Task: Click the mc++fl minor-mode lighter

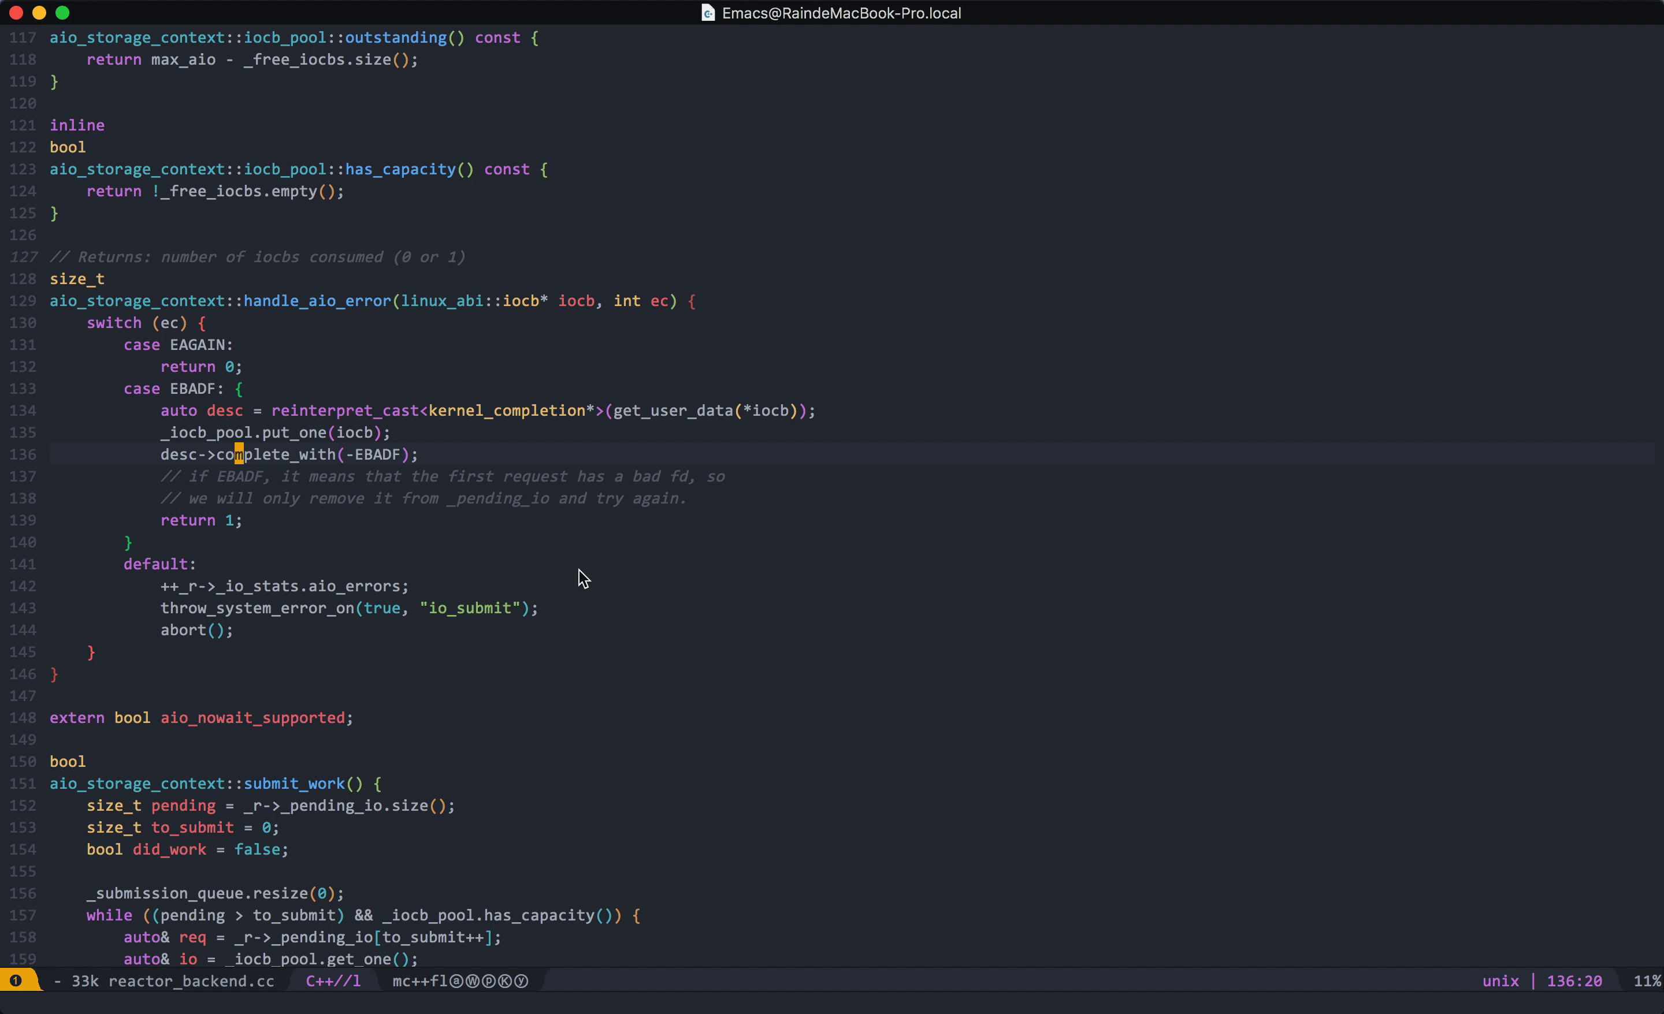Action: pyautogui.click(x=419, y=981)
